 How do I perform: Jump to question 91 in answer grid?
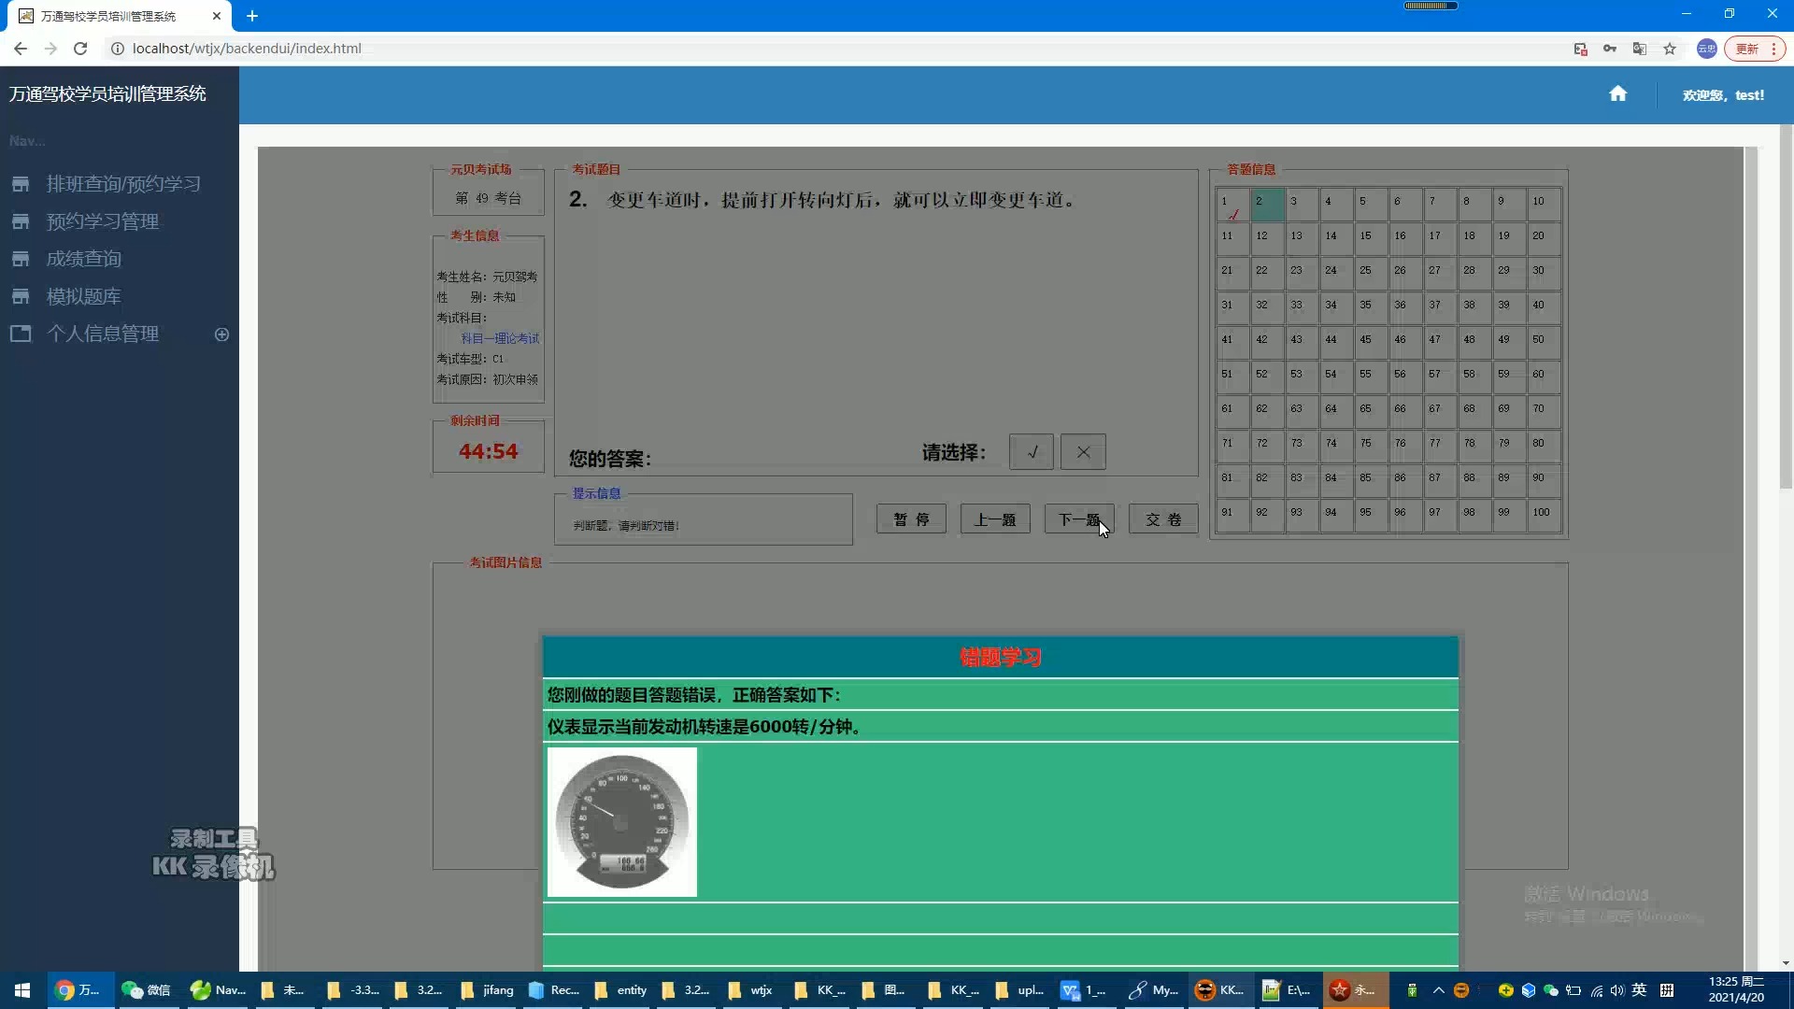click(x=1232, y=517)
